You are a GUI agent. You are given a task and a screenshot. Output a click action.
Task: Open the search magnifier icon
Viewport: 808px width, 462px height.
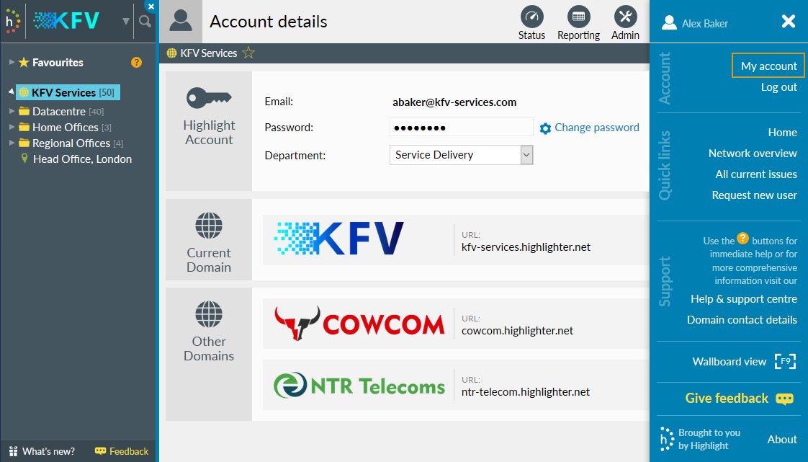click(145, 21)
